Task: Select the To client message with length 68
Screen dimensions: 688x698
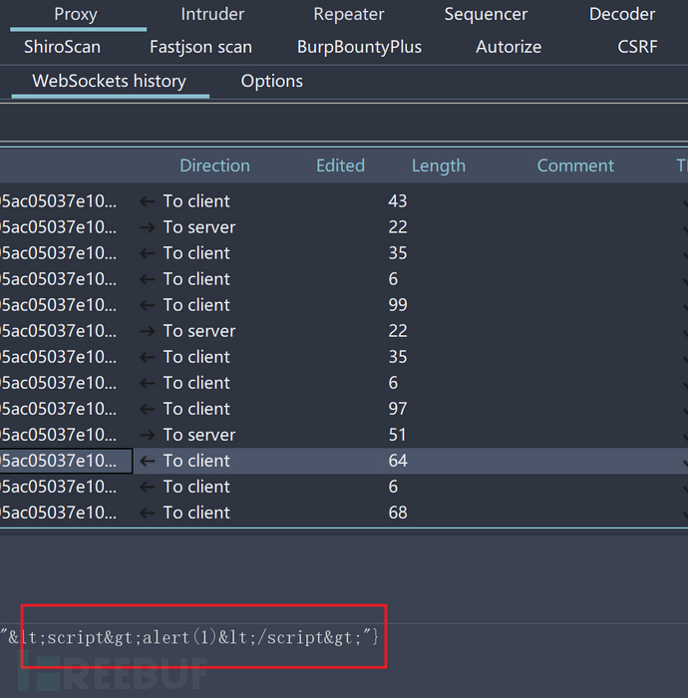Action: (196, 513)
